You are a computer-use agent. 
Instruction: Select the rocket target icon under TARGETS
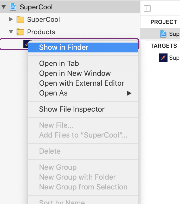coord(163,58)
